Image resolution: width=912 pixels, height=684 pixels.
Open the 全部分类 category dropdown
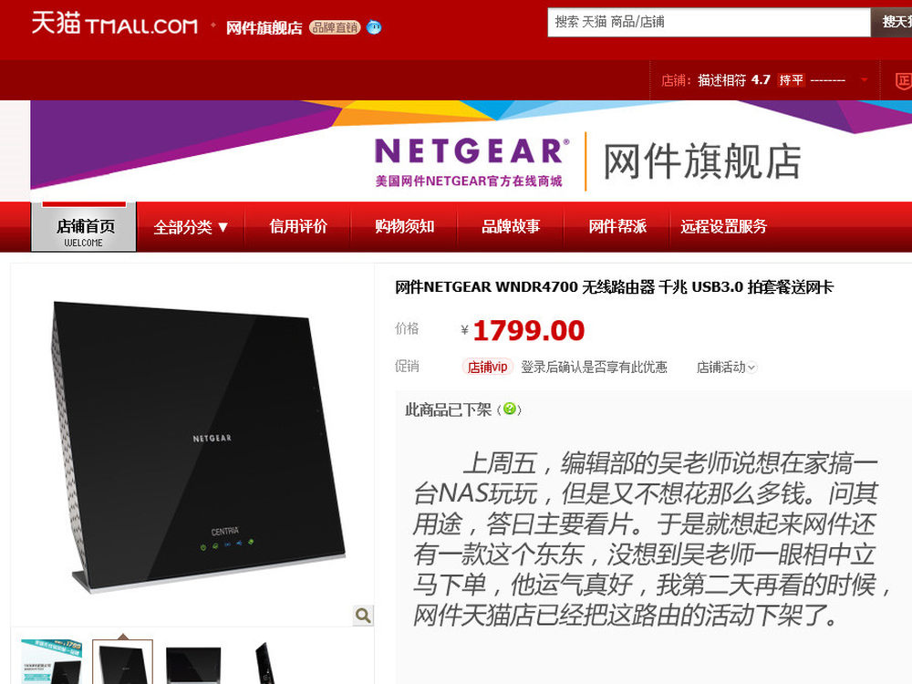pos(191,227)
